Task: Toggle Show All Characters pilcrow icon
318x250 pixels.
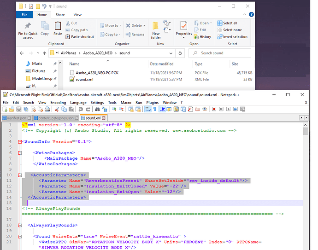Action: [x=155, y=110]
